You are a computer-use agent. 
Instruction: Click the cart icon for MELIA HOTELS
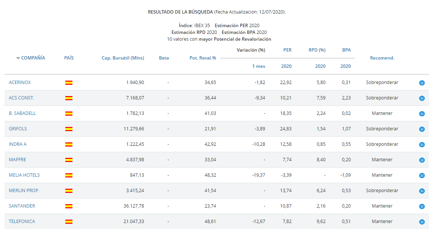[x=422, y=176]
